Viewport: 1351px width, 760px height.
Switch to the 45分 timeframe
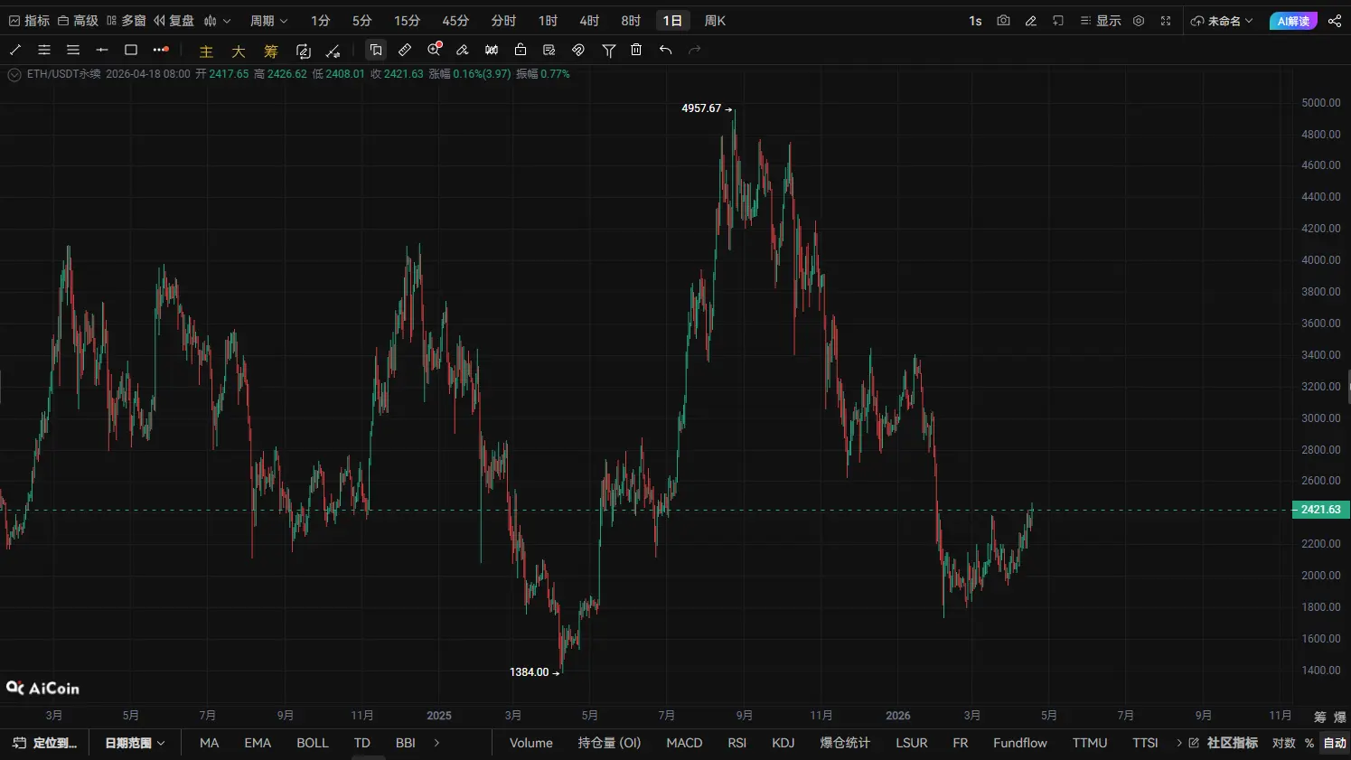456,21
